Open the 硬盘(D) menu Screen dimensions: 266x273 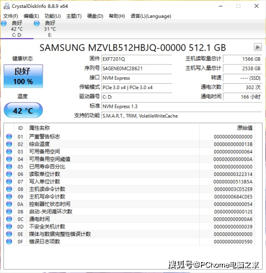tap(95, 16)
